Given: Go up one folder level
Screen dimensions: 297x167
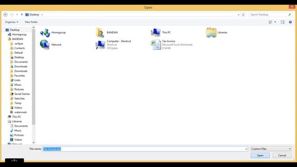Looking at the screenshot, I should [x=22, y=14].
